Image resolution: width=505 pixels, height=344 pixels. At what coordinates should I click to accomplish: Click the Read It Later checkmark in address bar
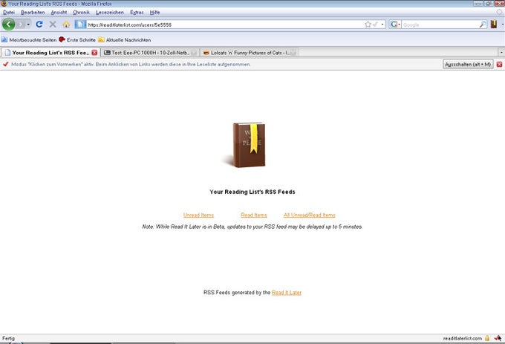375,25
